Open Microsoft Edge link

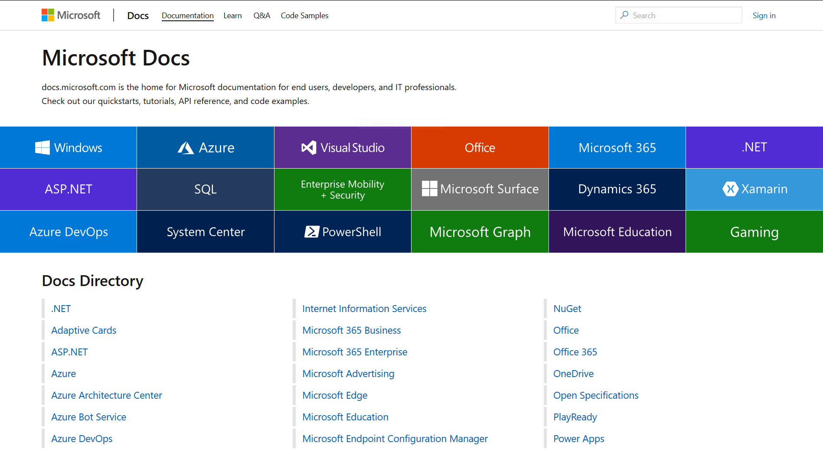click(x=335, y=395)
